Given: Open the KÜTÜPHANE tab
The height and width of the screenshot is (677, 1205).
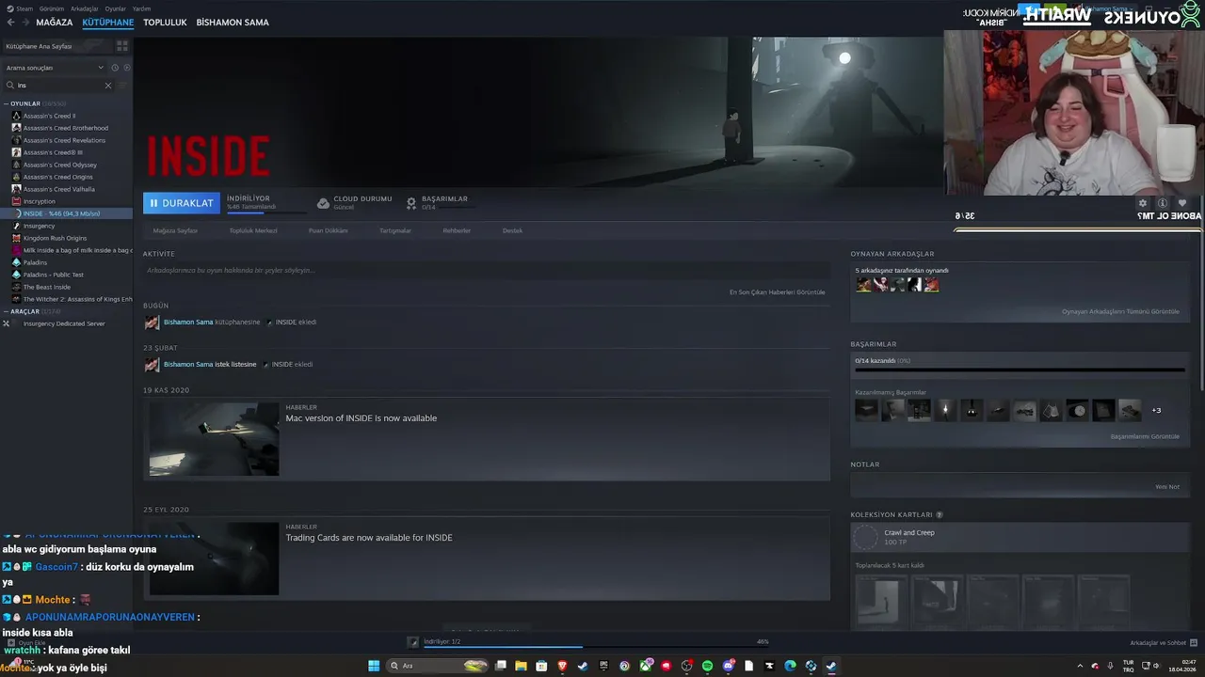Looking at the screenshot, I should click(108, 23).
